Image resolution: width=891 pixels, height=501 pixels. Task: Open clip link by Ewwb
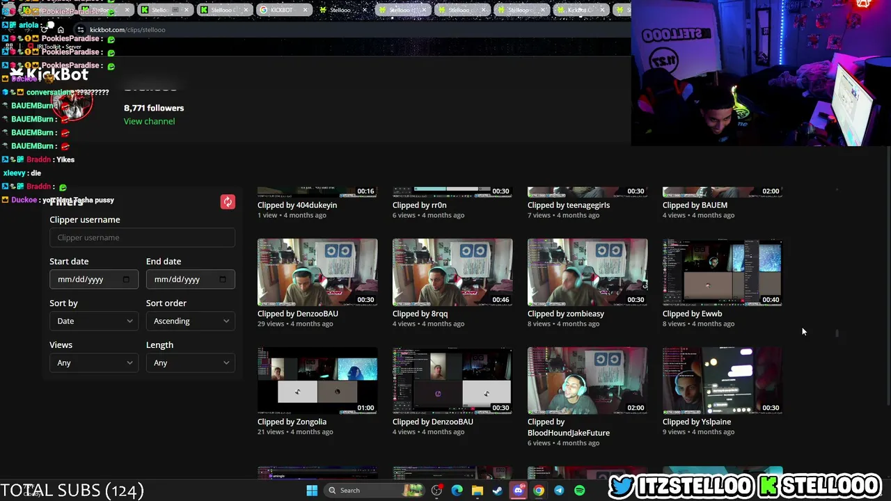click(x=692, y=314)
